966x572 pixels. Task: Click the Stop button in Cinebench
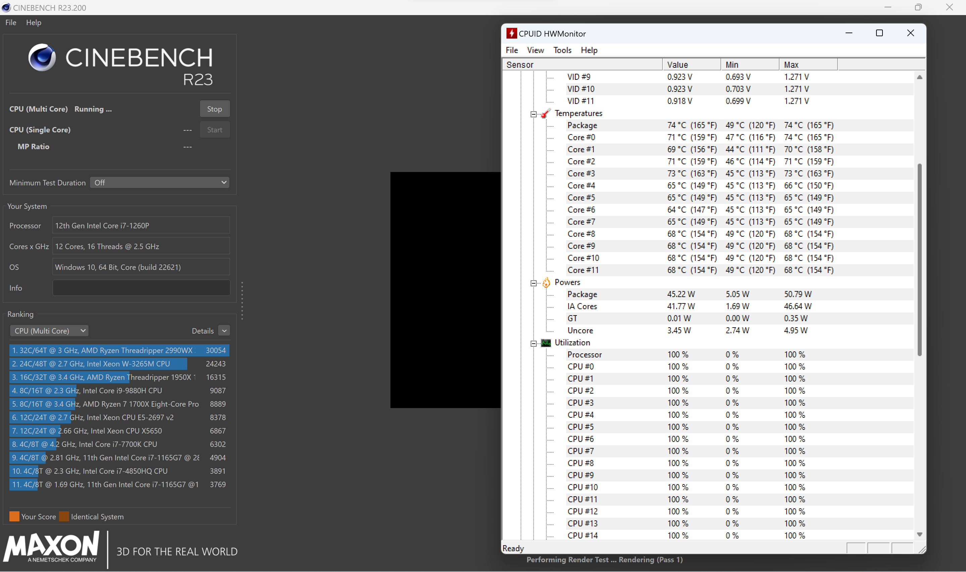pos(214,108)
